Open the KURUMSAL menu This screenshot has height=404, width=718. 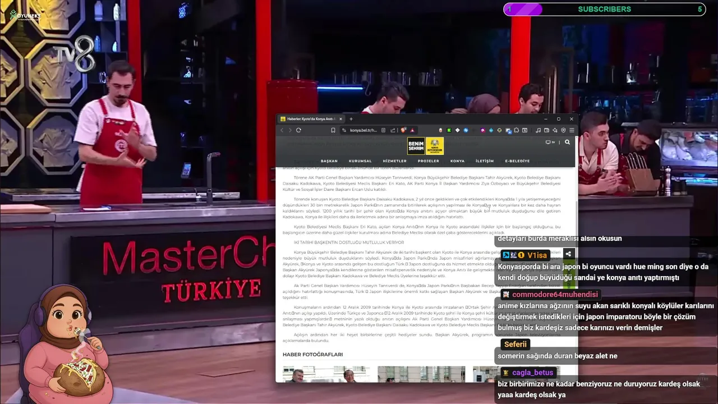click(360, 161)
